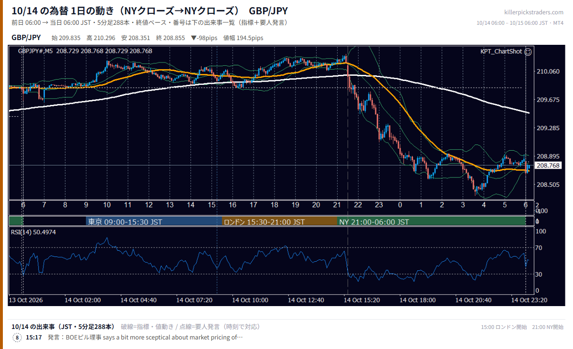Click the 209.675 price axis label
Image resolution: width=573 pixels, height=349 pixels.
pyautogui.click(x=548, y=100)
